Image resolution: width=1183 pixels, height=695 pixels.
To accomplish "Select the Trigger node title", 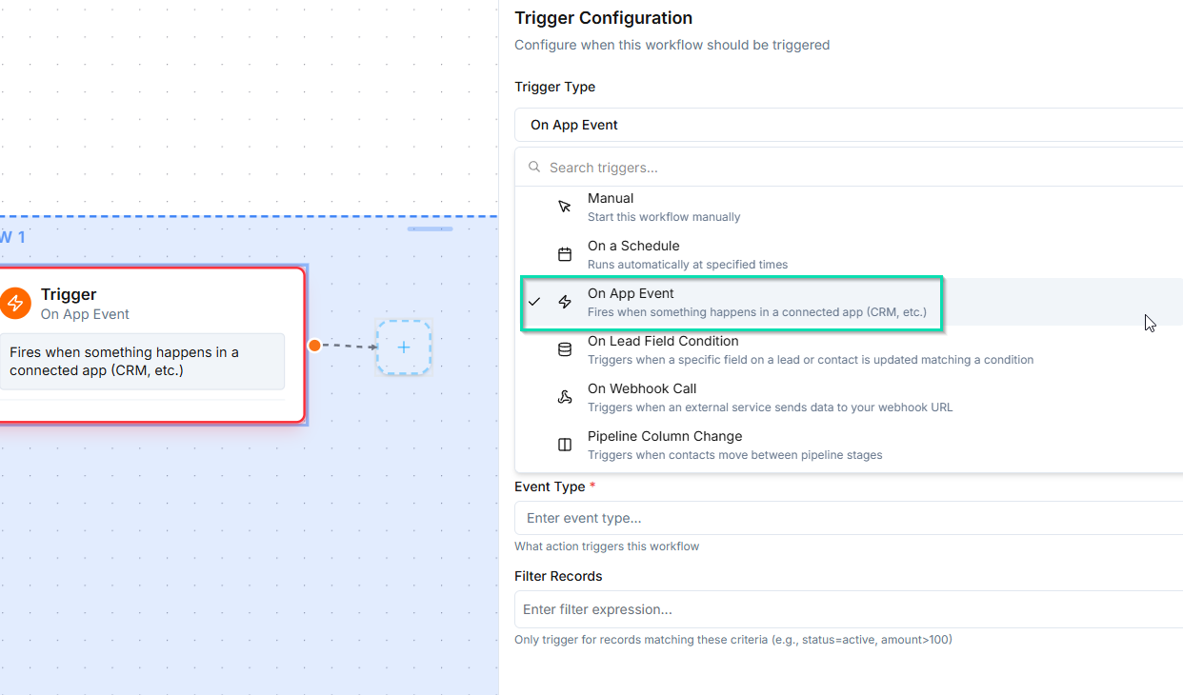I will (x=69, y=294).
